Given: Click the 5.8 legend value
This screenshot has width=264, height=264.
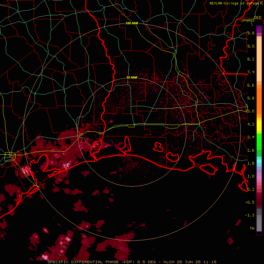Looking at the screenshot, I should point(251,98).
